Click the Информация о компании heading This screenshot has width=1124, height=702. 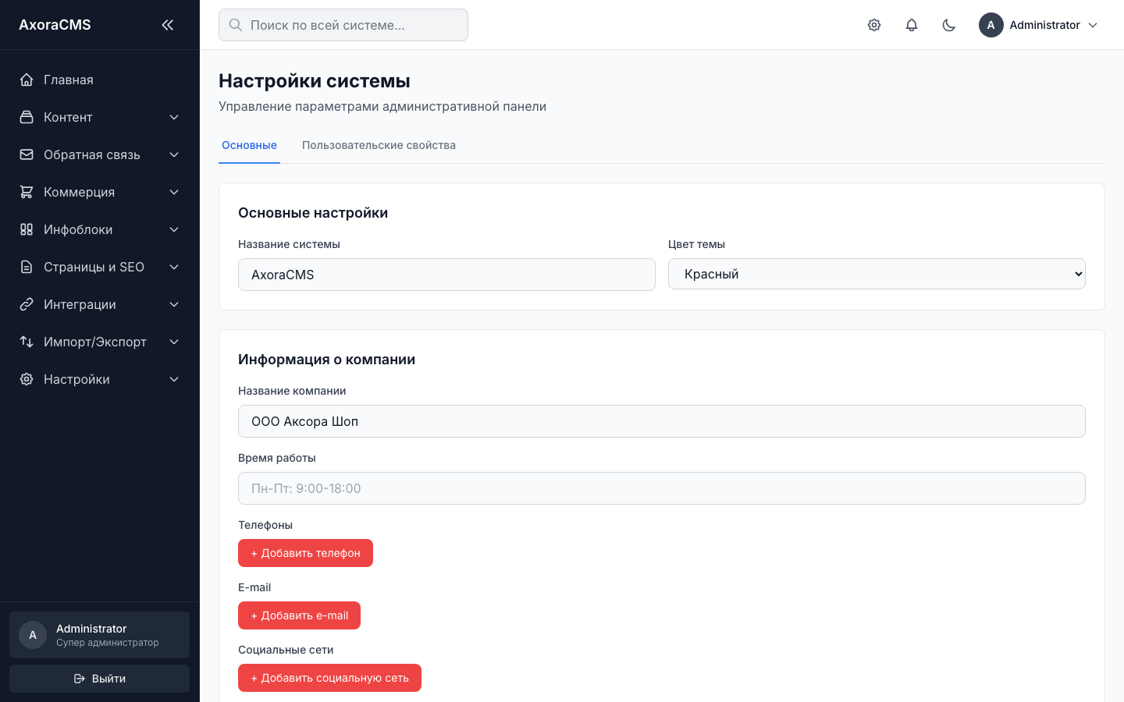(x=326, y=360)
